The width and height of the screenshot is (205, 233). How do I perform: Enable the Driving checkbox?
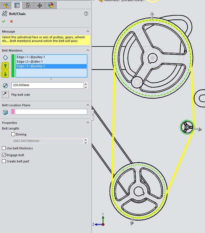(13, 134)
